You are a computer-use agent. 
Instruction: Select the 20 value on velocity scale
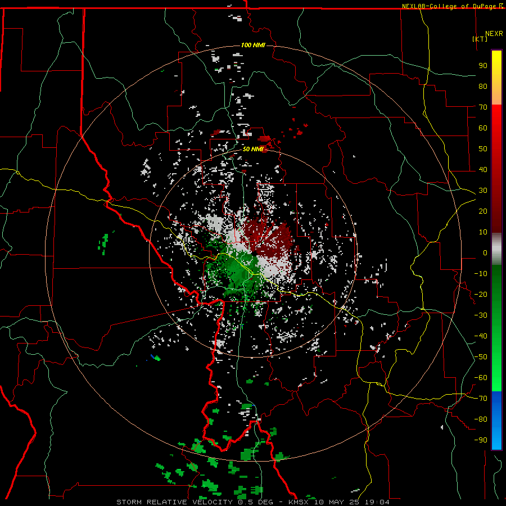tap(483, 211)
